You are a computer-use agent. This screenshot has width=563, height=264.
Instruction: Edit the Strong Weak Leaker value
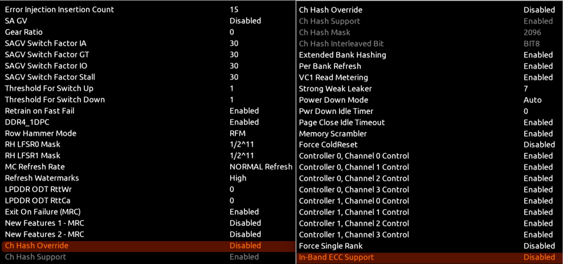pyautogui.click(x=526, y=89)
